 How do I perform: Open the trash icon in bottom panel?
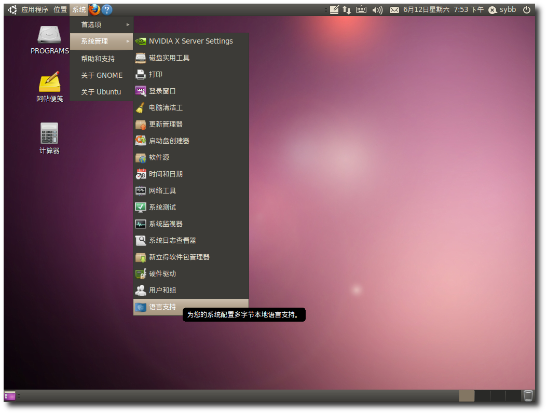coord(528,396)
